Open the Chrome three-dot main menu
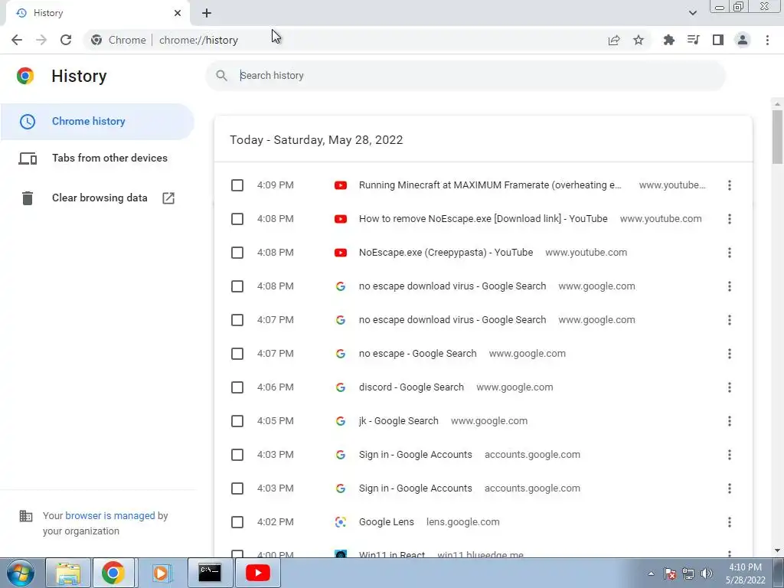The width and height of the screenshot is (784, 588). [x=767, y=40]
